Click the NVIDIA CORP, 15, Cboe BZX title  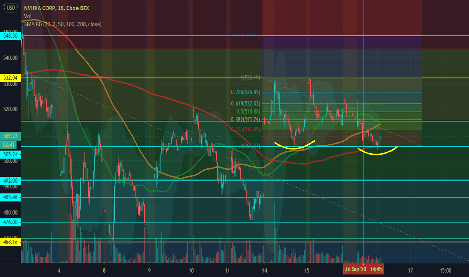[x=56, y=8]
